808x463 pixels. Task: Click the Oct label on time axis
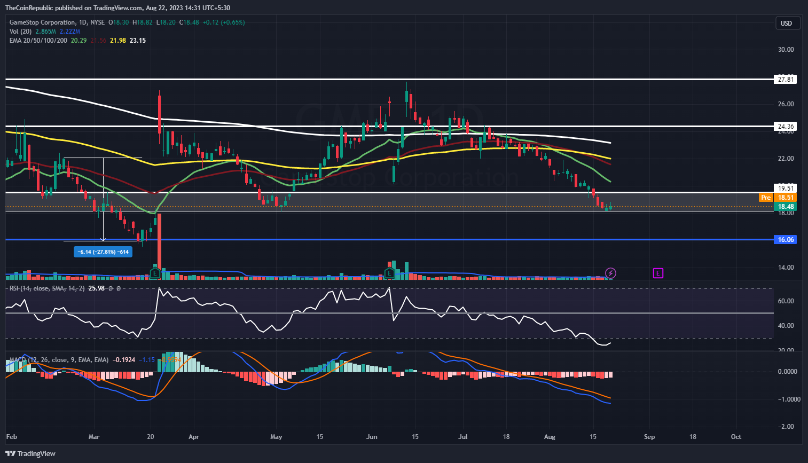pyautogui.click(x=736, y=437)
